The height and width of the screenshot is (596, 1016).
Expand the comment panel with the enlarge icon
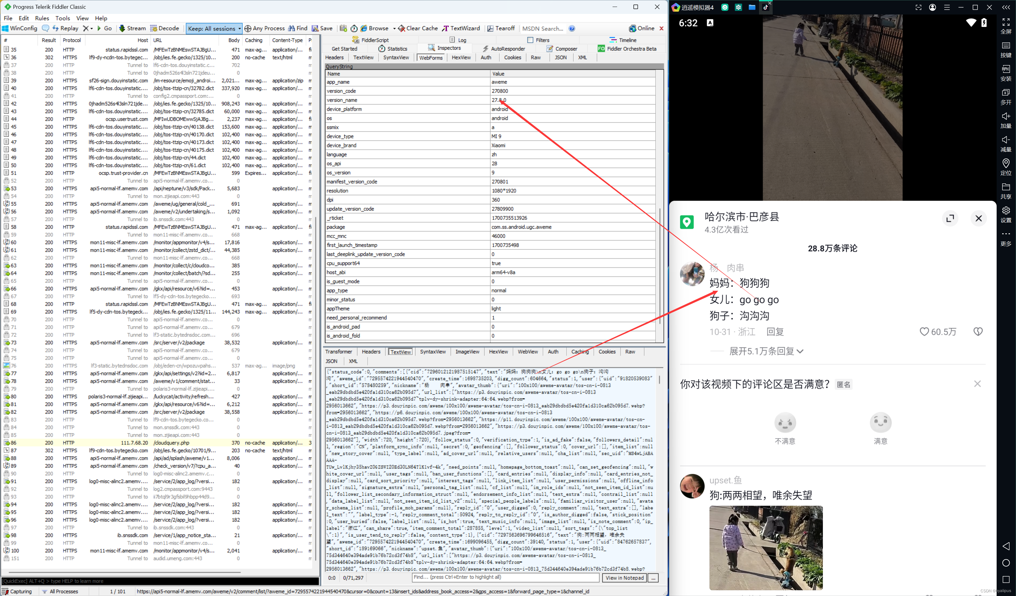(950, 218)
